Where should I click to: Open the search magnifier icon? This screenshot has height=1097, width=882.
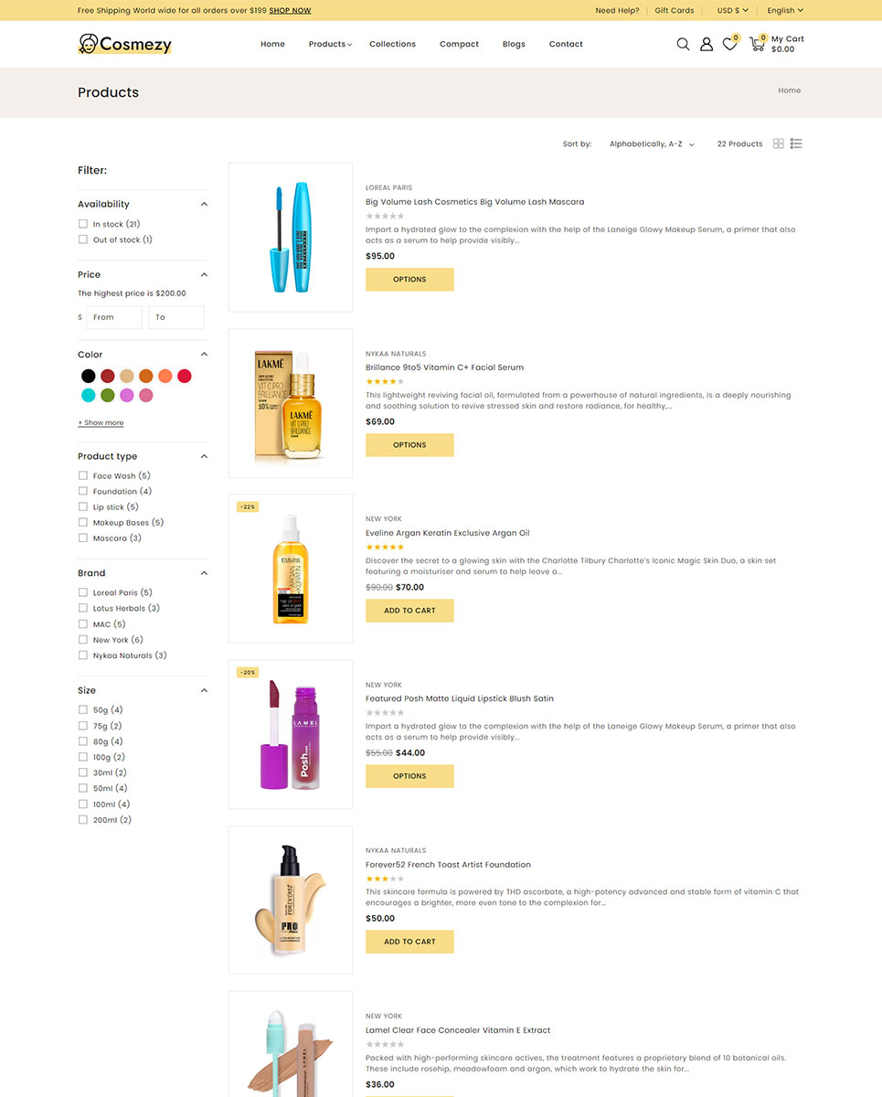point(683,44)
